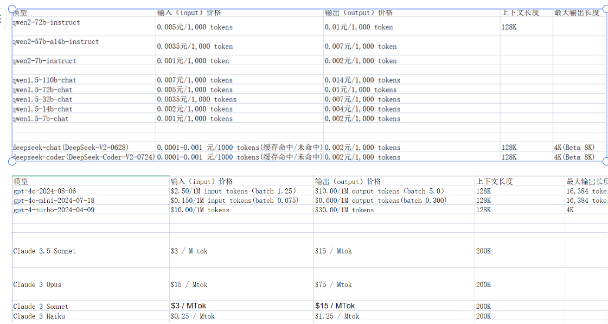Click the three-dot handle beside the top table
The width and height of the screenshot is (608, 324).
[x=1, y=18]
